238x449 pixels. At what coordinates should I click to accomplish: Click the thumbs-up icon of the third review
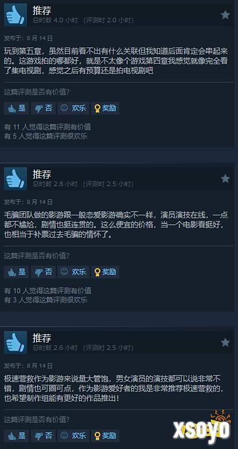click(15, 342)
